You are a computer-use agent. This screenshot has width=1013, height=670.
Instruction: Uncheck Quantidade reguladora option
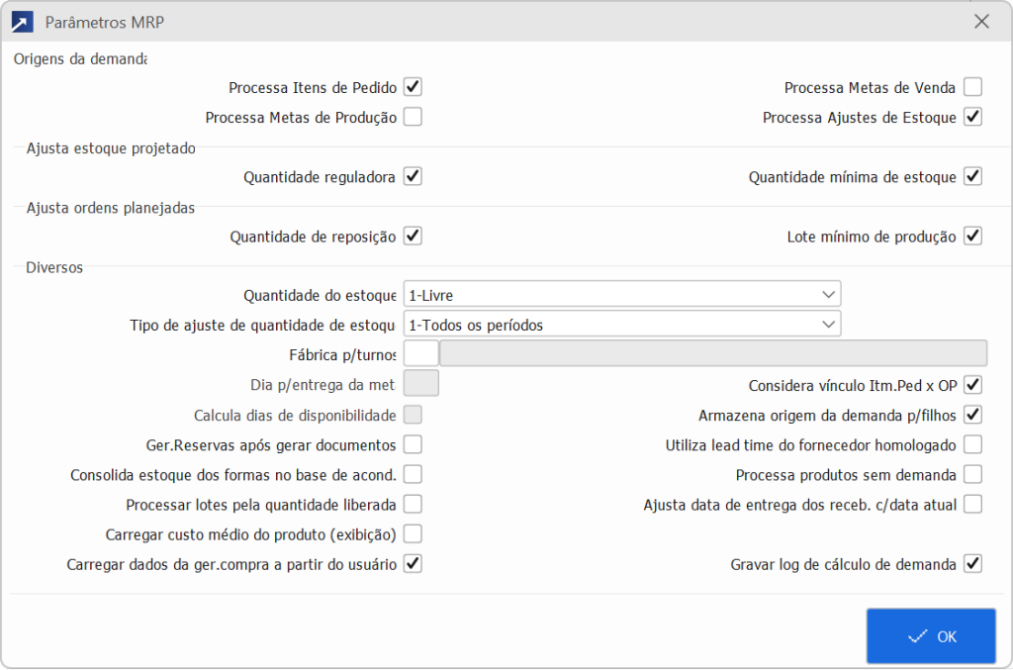click(x=413, y=176)
